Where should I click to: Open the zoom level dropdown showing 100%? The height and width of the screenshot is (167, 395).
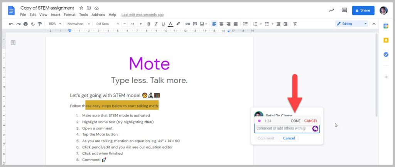pos(55,24)
